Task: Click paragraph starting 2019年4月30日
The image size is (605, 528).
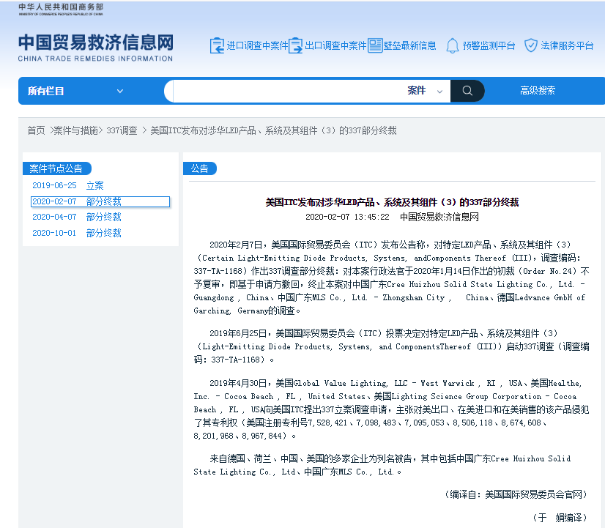Action: [x=391, y=409]
